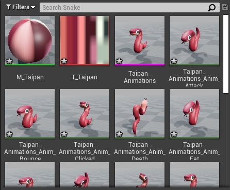
Task: Click the Anim_Attack asset name label
Action: click(x=194, y=77)
